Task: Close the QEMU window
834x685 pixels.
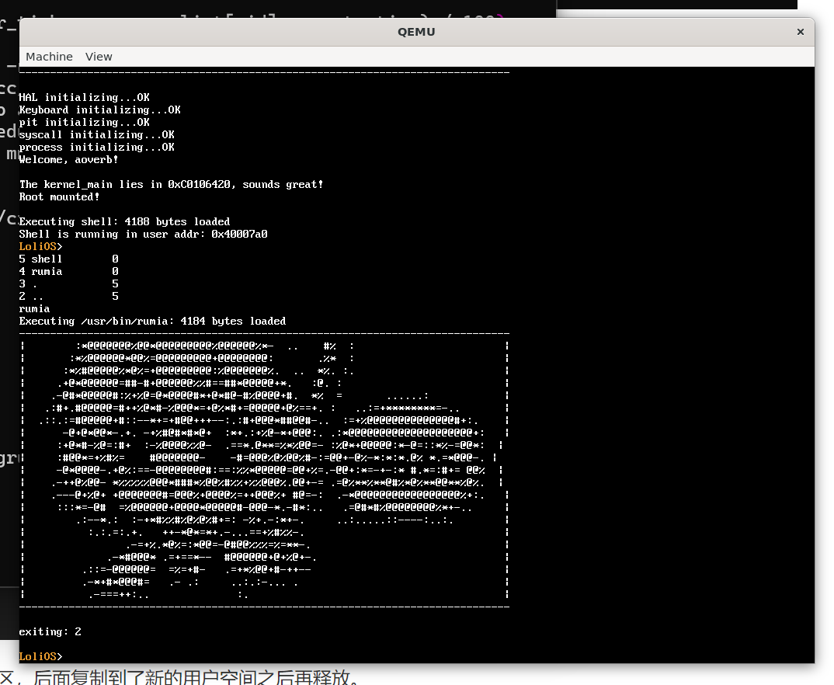Action: (800, 32)
